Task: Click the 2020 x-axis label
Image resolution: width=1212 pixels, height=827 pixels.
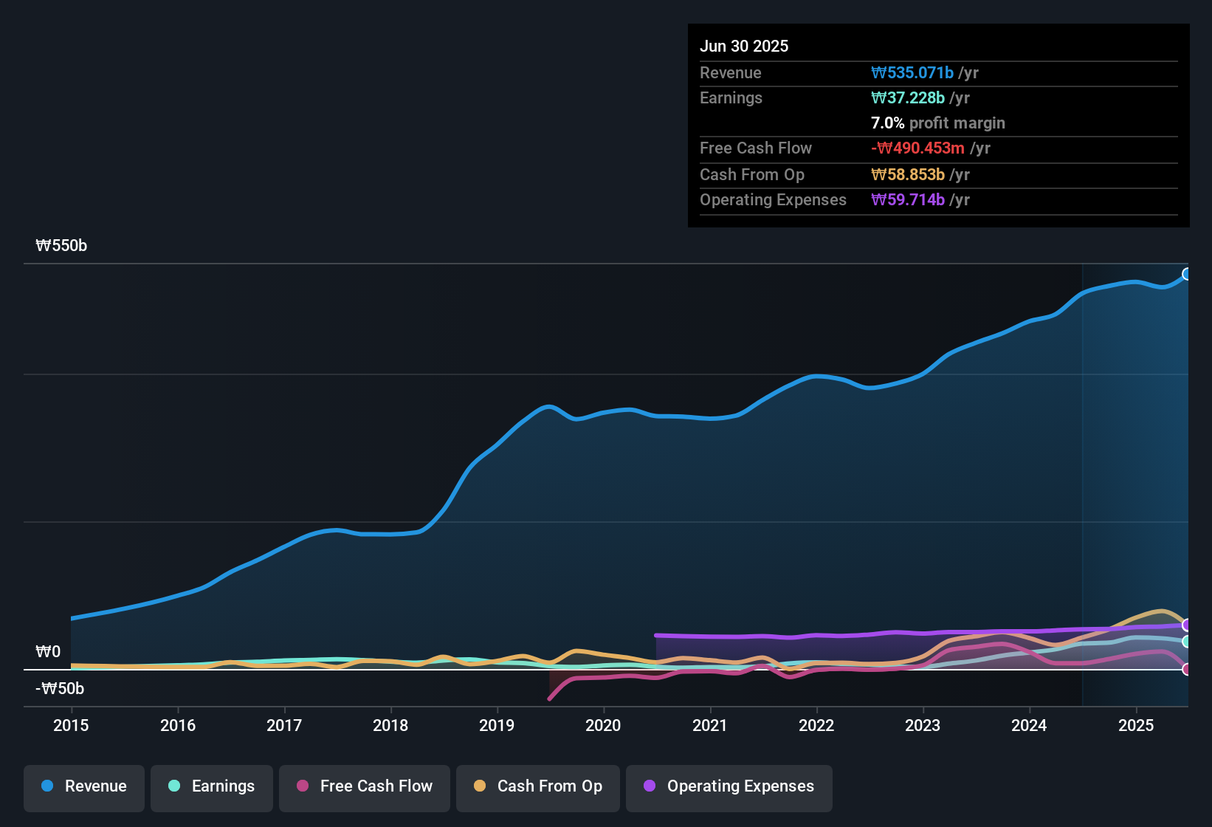Action: [x=603, y=726]
